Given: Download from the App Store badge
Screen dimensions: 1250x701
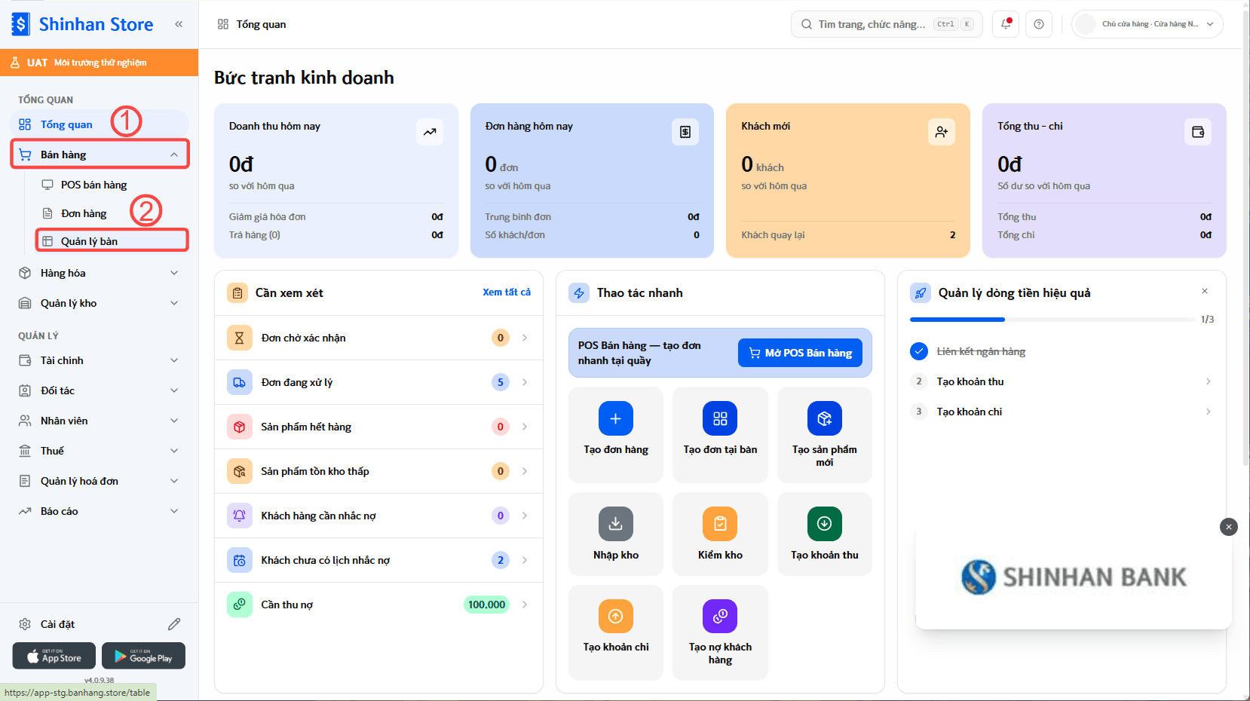Looking at the screenshot, I should 54,656.
